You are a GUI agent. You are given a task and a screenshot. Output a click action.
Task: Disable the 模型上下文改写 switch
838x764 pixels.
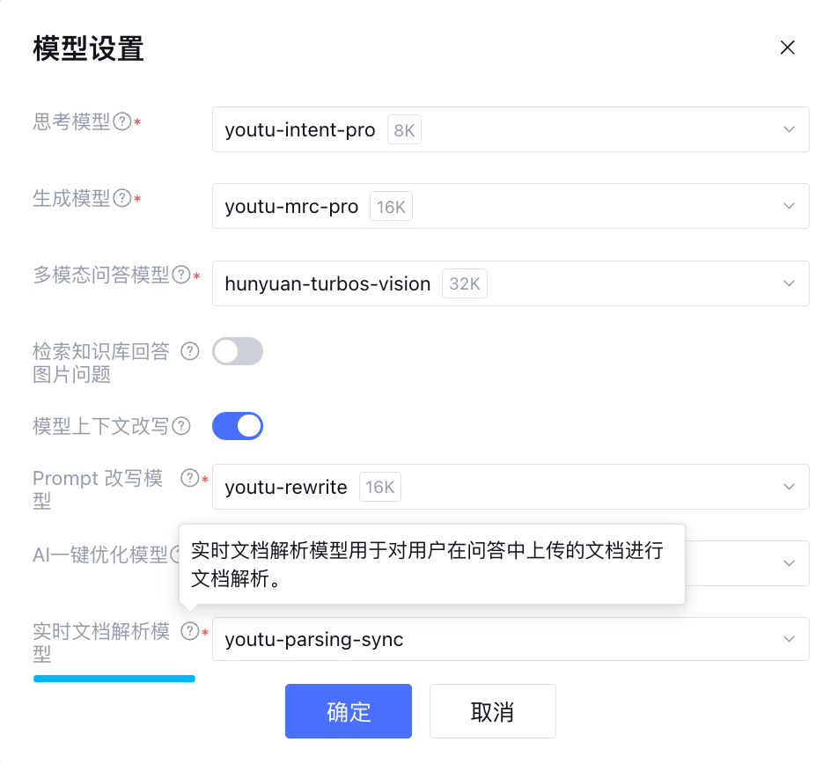238,426
